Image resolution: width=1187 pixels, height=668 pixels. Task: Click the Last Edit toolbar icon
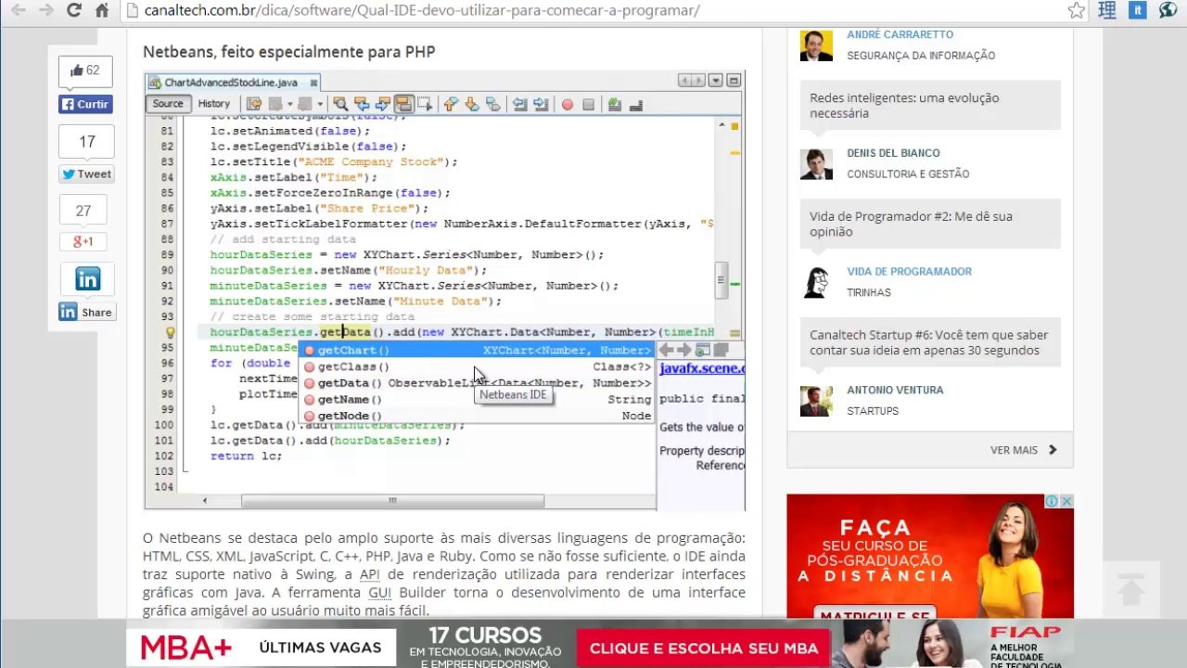tap(253, 104)
